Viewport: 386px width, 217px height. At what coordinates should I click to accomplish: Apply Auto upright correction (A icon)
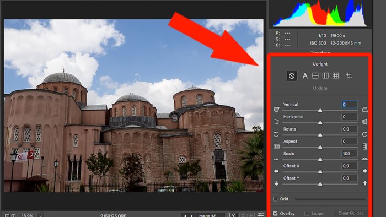tap(305, 75)
